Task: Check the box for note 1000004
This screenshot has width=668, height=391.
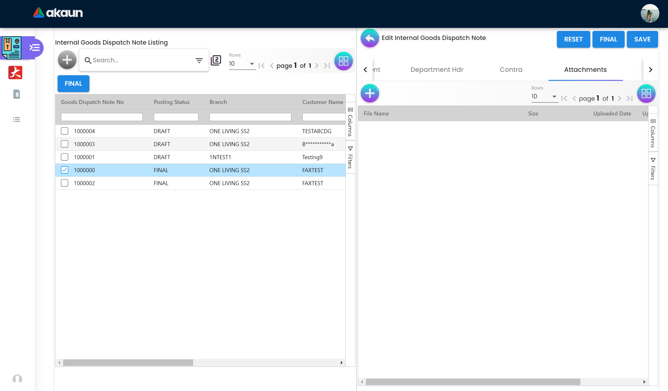Action: click(x=64, y=131)
